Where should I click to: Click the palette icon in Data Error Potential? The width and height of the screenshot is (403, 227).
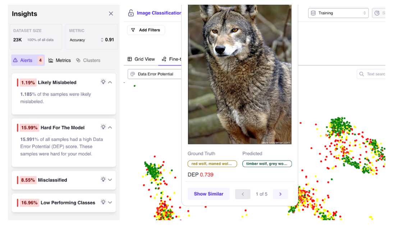pyautogui.click(x=133, y=74)
